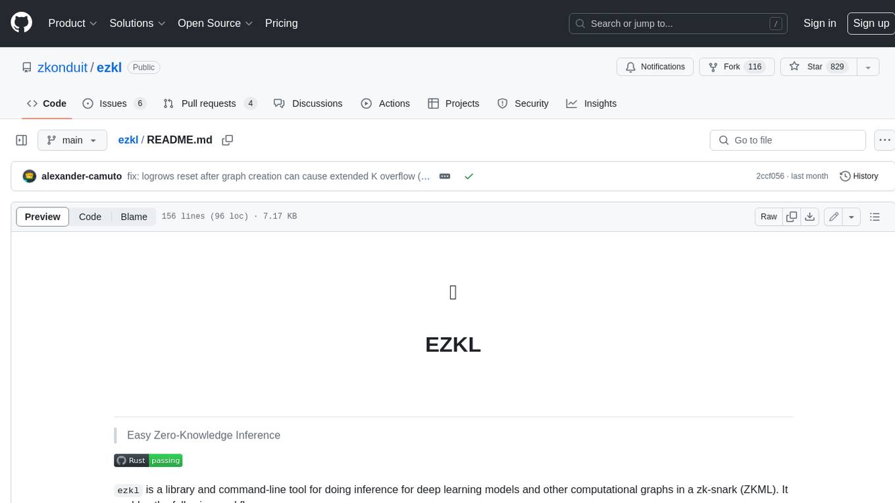Open the Raw file view
The width and height of the screenshot is (895, 503).
[769, 217]
